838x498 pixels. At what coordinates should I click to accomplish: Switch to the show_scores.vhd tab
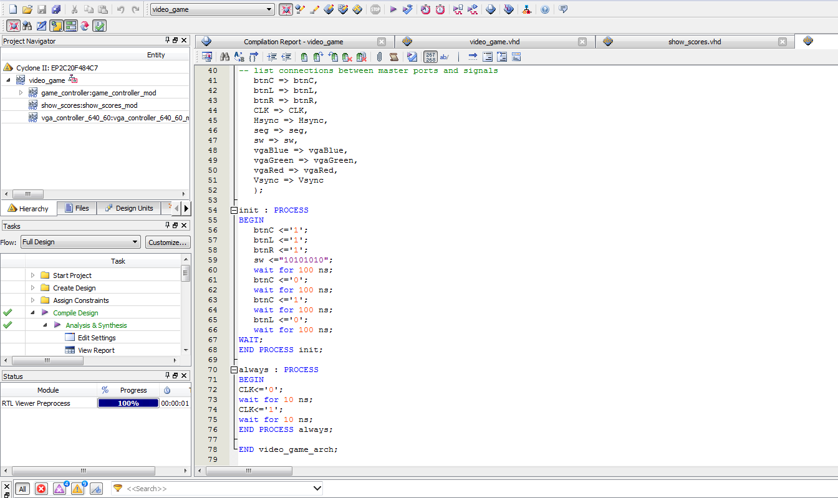click(694, 42)
